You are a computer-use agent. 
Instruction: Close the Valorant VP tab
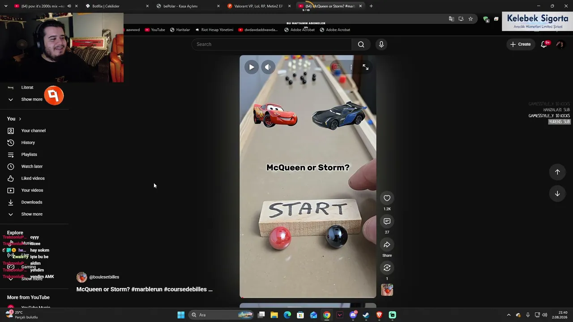[290, 6]
